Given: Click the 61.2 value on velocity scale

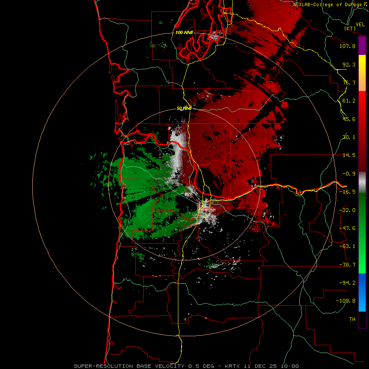Looking at the screenshot, I should tap(349, 101).
